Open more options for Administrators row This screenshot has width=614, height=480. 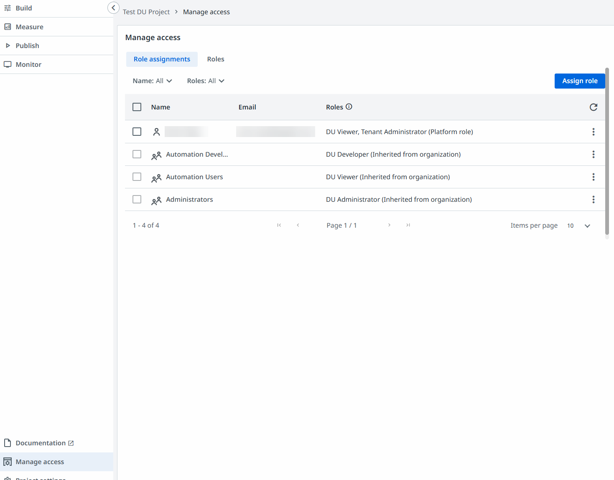tap(593, 200)
